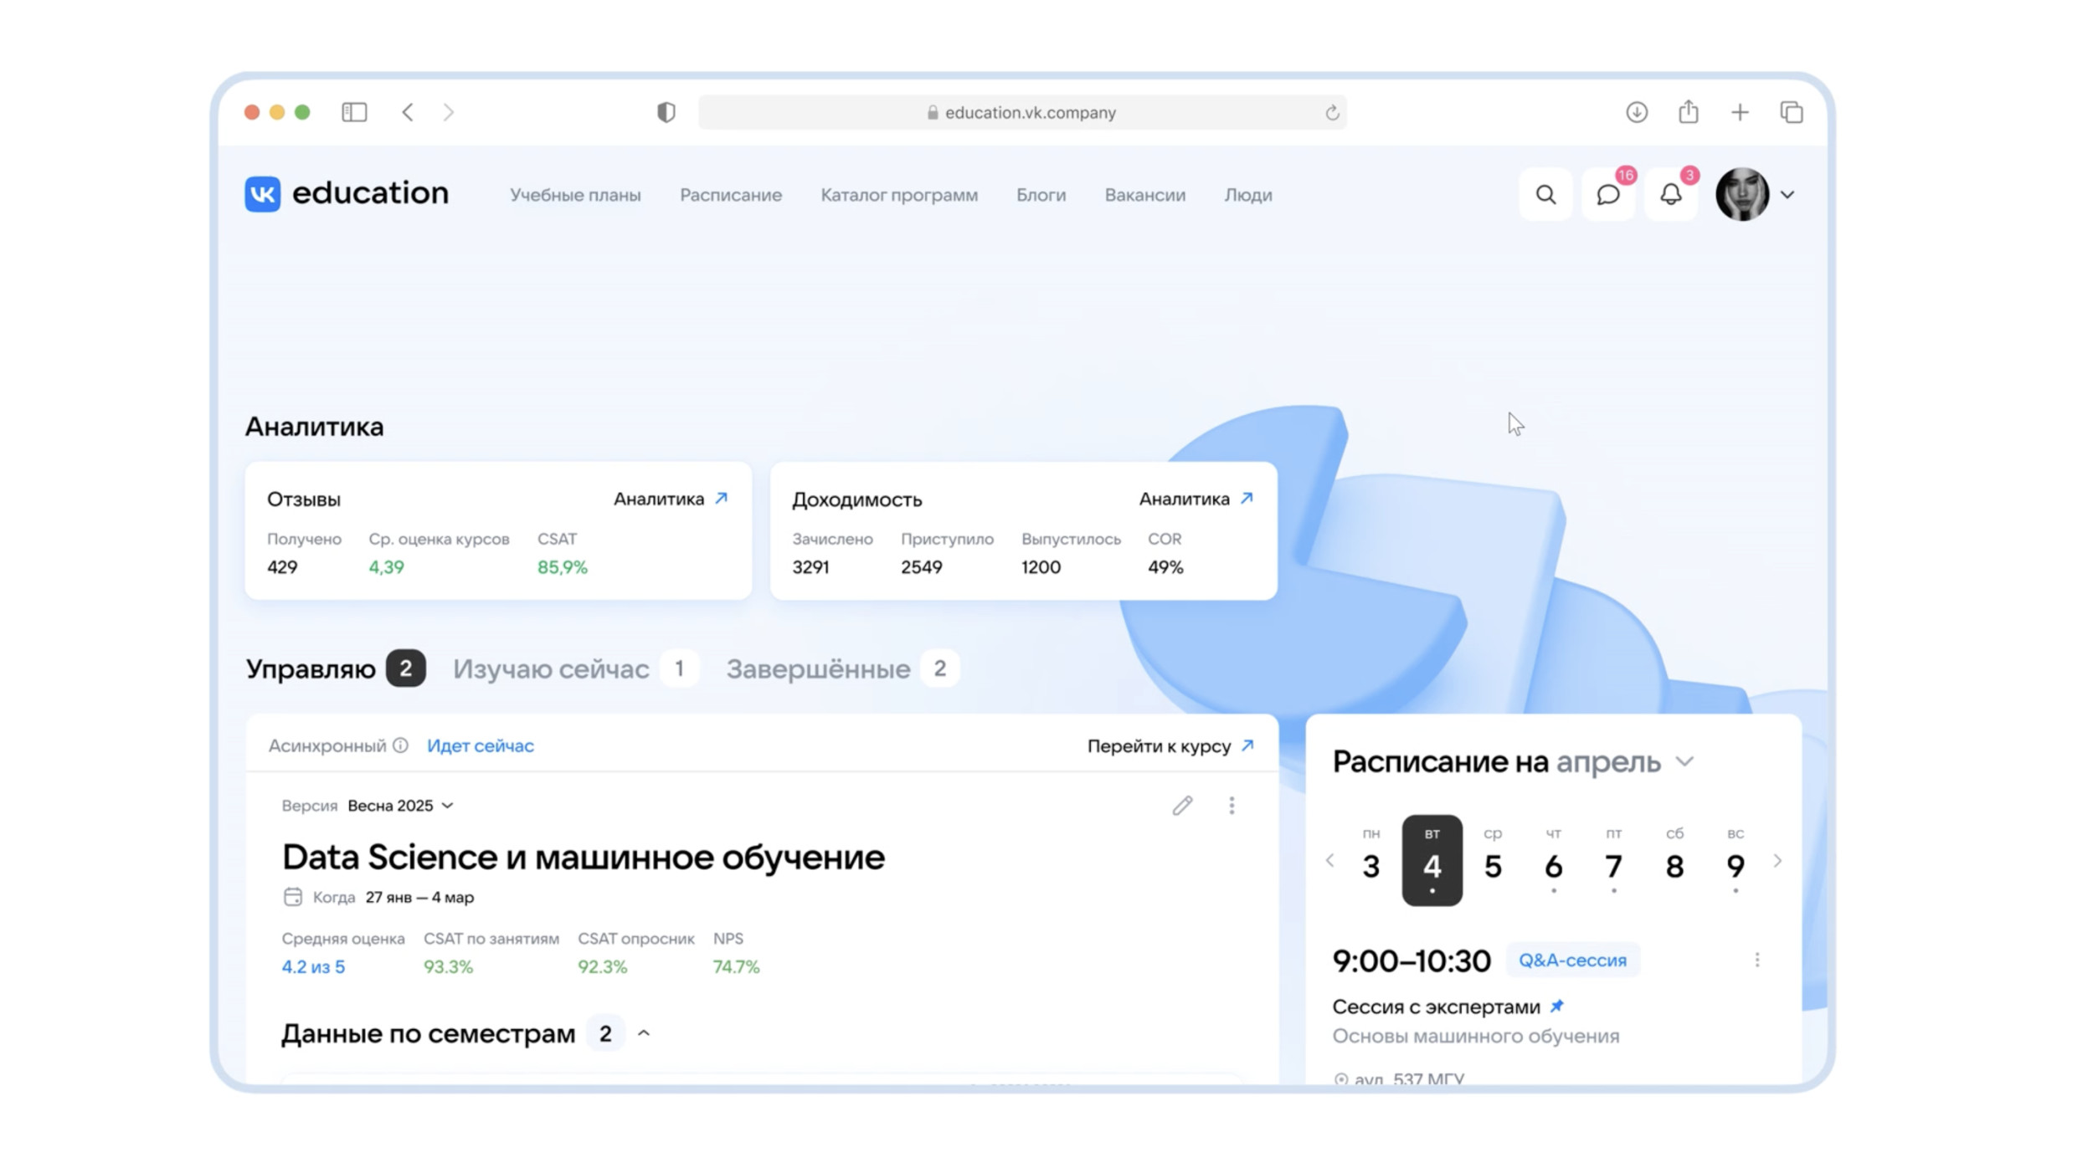Image resolution: width=2093 pixels, height=1173 pixels.
Task: Open course three-dot options menu
Action: (x=1231, y=806)
